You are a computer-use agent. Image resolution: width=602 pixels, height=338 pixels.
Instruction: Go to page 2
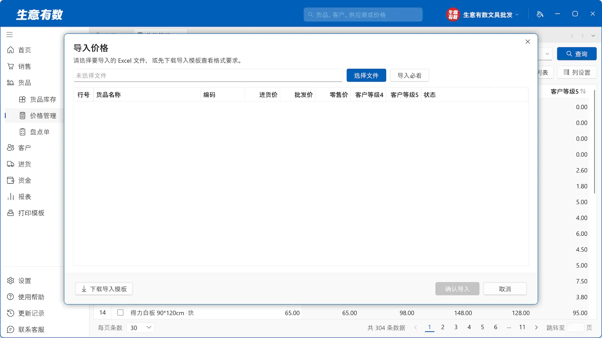[442, 327]
